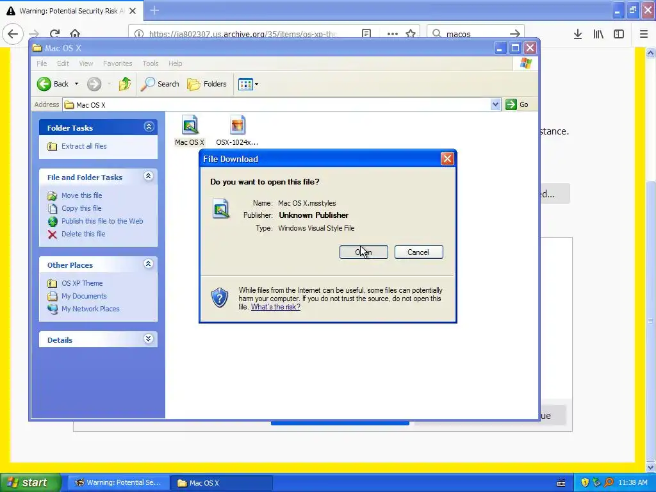Toggle the Folders pane button
The height and width of the screenshot is (492, 656).
click(x=207, y=84)
